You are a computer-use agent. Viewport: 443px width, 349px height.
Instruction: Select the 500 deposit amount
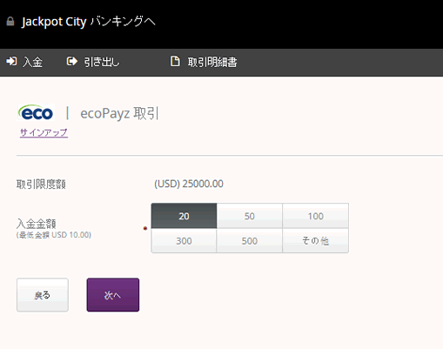[x=250, y=241]
